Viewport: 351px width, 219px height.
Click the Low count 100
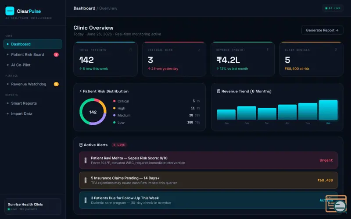[x=190, y=123]
